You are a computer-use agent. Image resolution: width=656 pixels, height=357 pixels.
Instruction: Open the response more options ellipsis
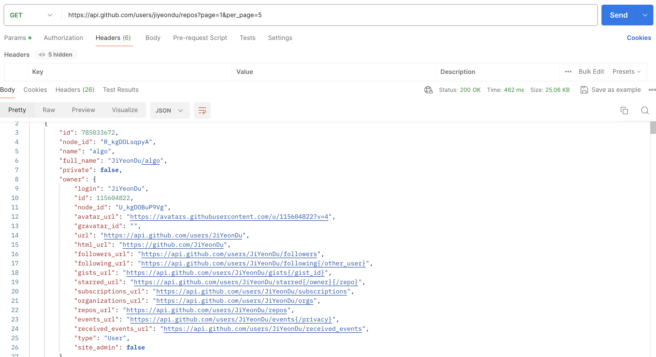(x=652, y=90)
